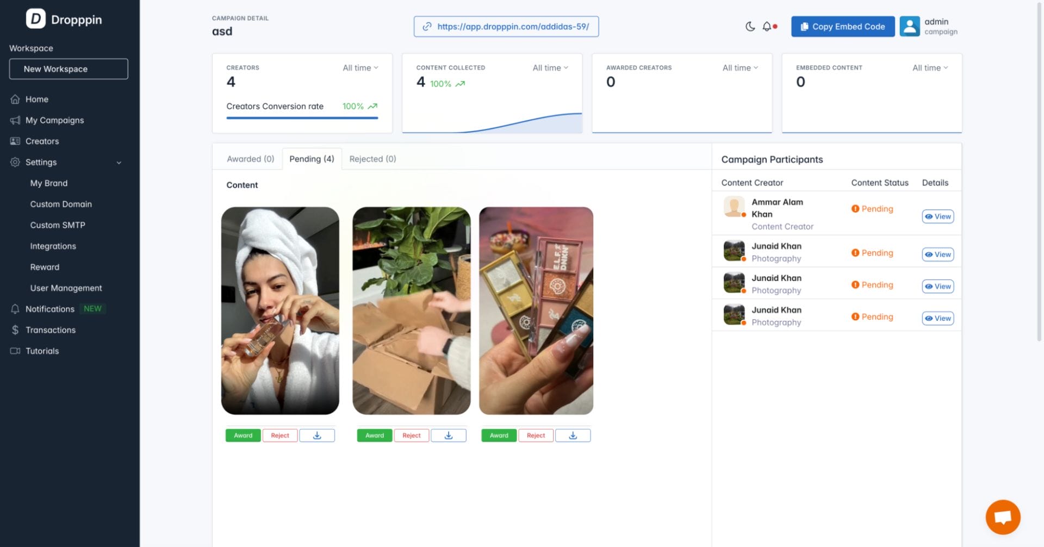This screenshot has width=1044, height=547.
Task: Switch to the Rejected (0) tab
Action: coord(372,159)
